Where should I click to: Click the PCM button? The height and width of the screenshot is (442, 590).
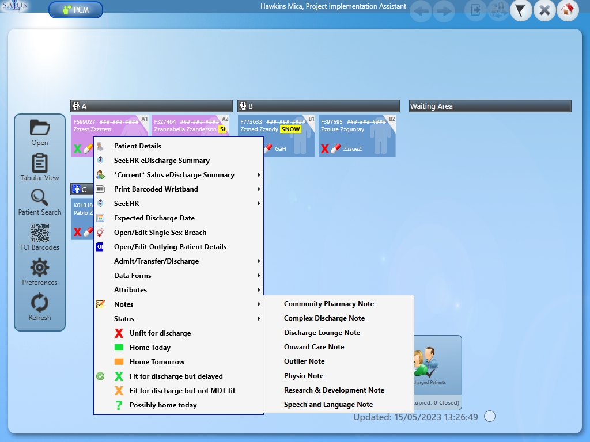click(75, 10)
